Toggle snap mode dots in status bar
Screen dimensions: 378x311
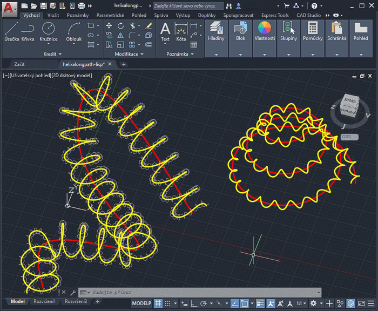click(167, 303)
